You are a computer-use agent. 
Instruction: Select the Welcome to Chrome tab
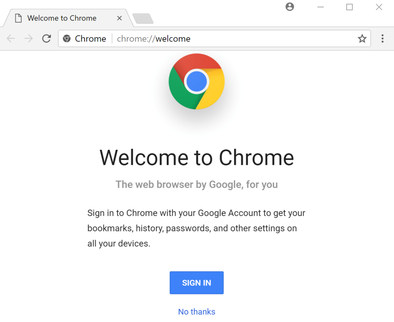[x=62, y=18]
